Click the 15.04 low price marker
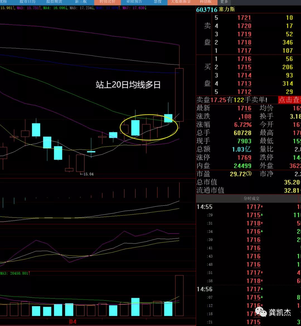Viewport: 301px width, 326px height. (x=87, y=174)
